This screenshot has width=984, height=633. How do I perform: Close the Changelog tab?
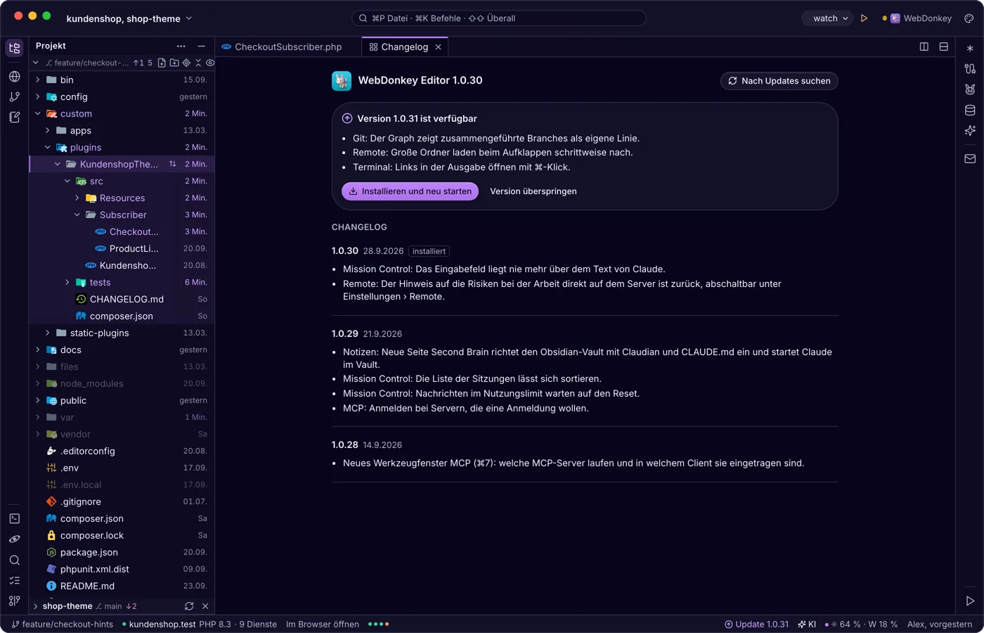[x=439, y=47]
